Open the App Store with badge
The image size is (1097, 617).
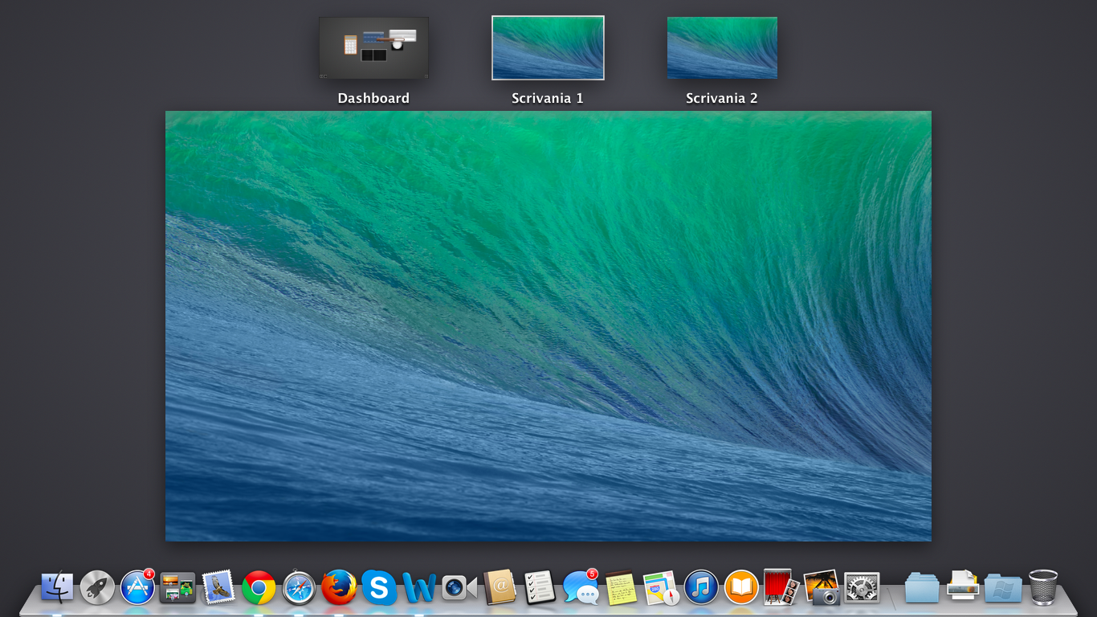point(137,587)
